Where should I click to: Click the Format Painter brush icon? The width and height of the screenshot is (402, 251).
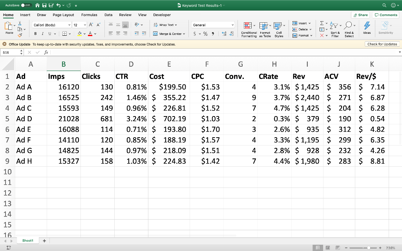click(20, 35)
